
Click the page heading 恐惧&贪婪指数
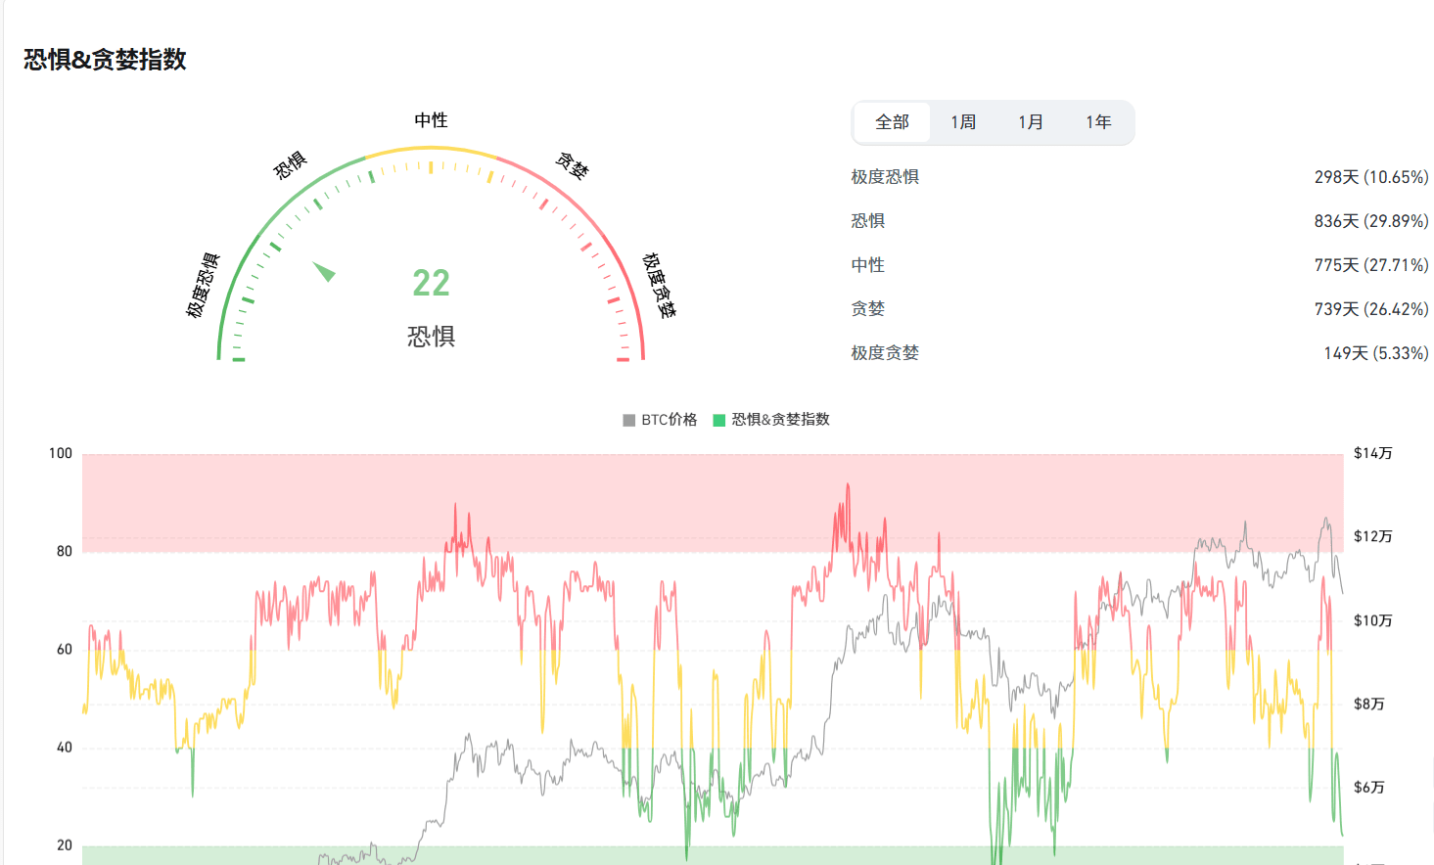(x=105, y=60)
